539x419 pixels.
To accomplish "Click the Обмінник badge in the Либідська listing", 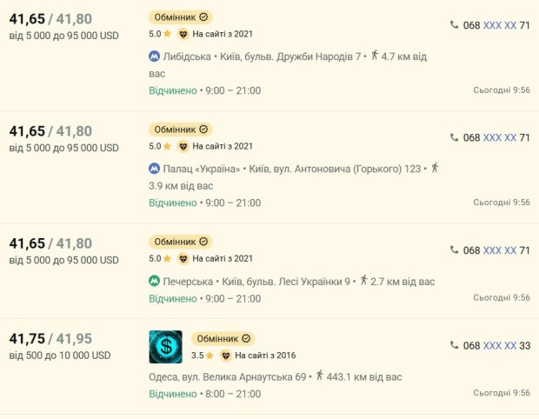I will tap(181, 17).
